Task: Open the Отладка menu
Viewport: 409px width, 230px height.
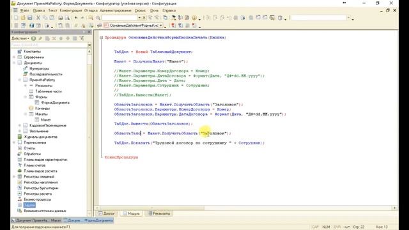Action: tap(91, 10)
